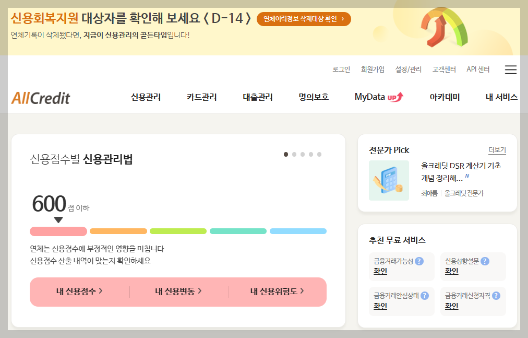Click the AllCredit logo
The image size is (528, 338).
tap(39, 97)
